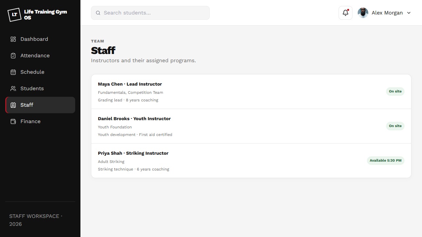
Task: Click the search magnifier icon
Action: click(x=98, y=13)
